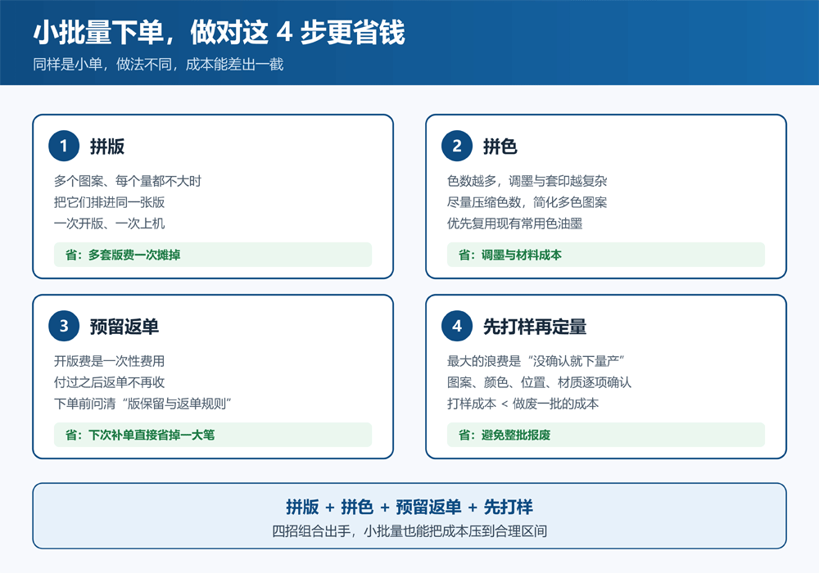Click the 先打样再定量 card heading

point(535,327)
